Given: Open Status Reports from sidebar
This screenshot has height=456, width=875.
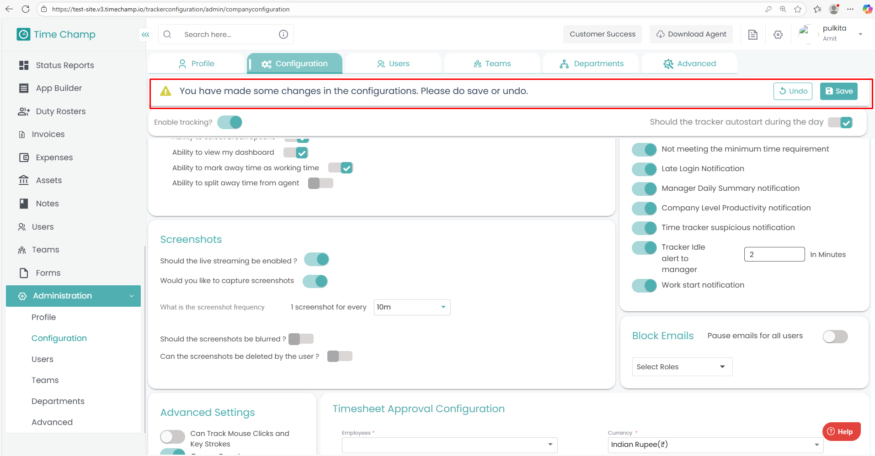Looking at the screenshot, I should 64,65.
